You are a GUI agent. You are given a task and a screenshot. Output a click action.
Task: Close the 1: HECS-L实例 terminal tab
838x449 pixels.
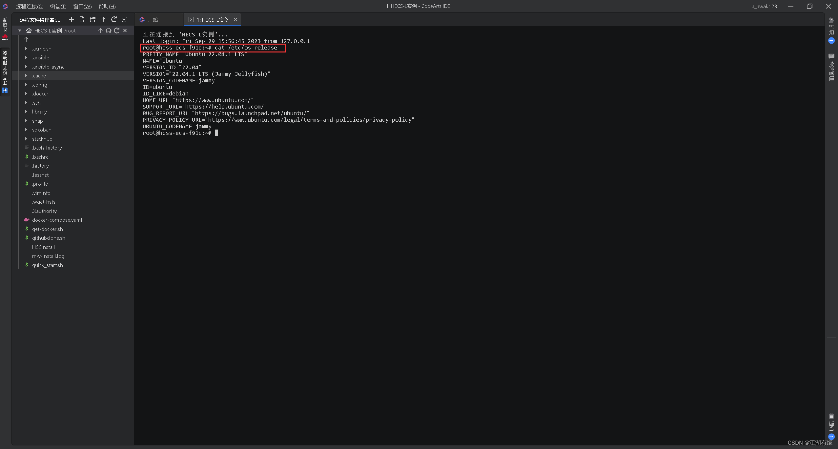(235, 20)
